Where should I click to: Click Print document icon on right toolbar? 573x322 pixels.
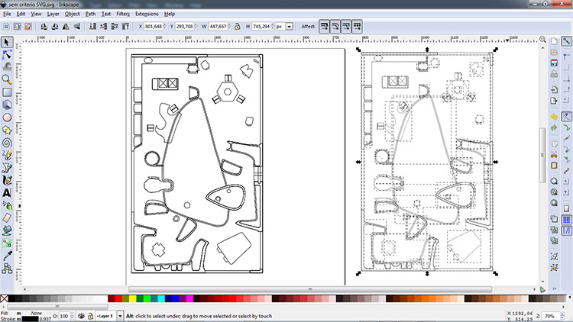[x=554, y=74]
